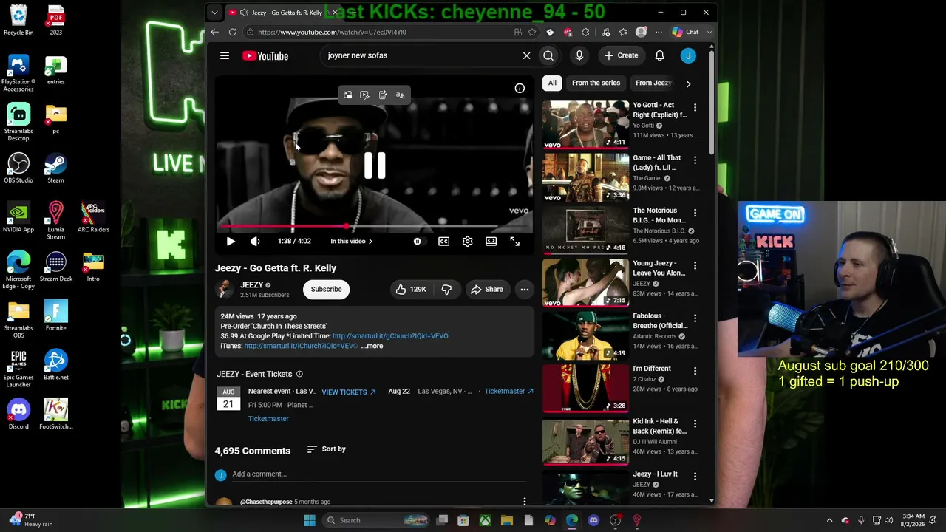Viewport: 946px width, 532px height.
Task: Show more filter chips with arrow
Action: tap(688, 83)
